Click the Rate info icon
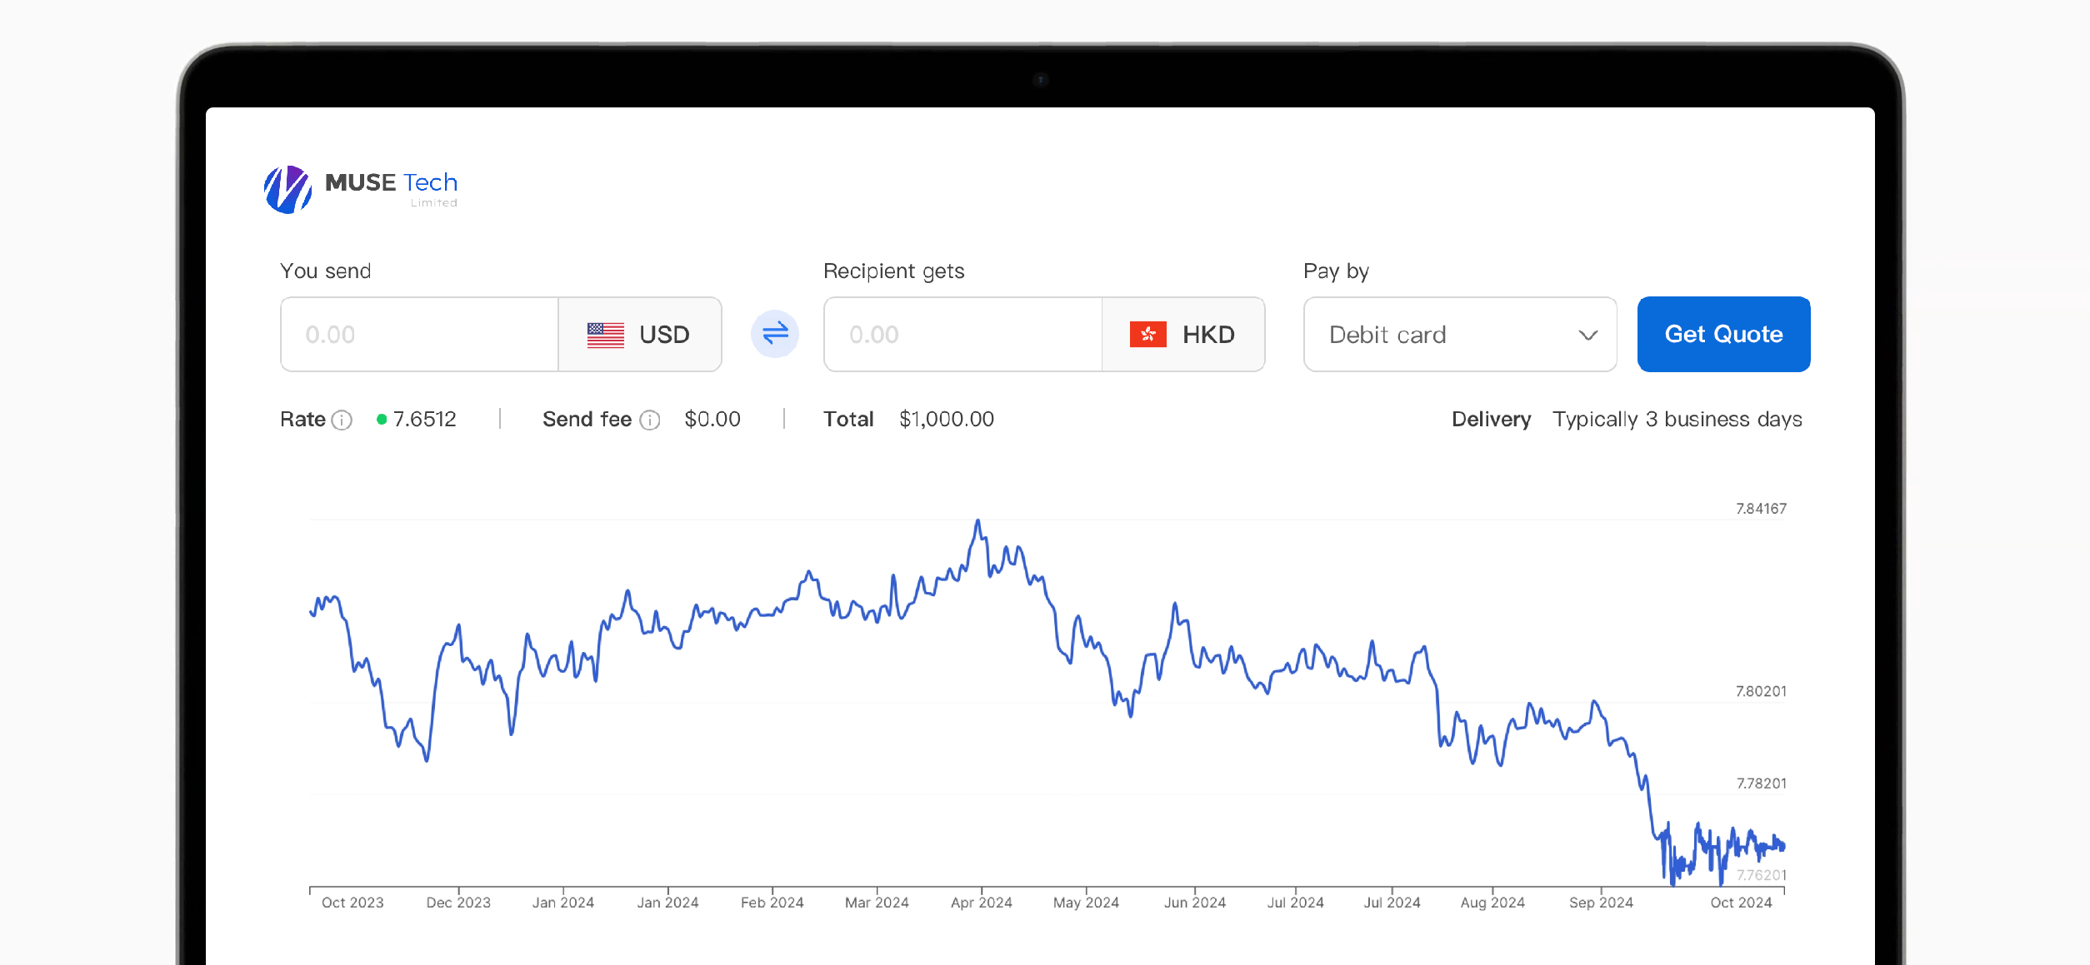Screen dimensions: 2090x965 pyautogui.click(x=342, y=420)
